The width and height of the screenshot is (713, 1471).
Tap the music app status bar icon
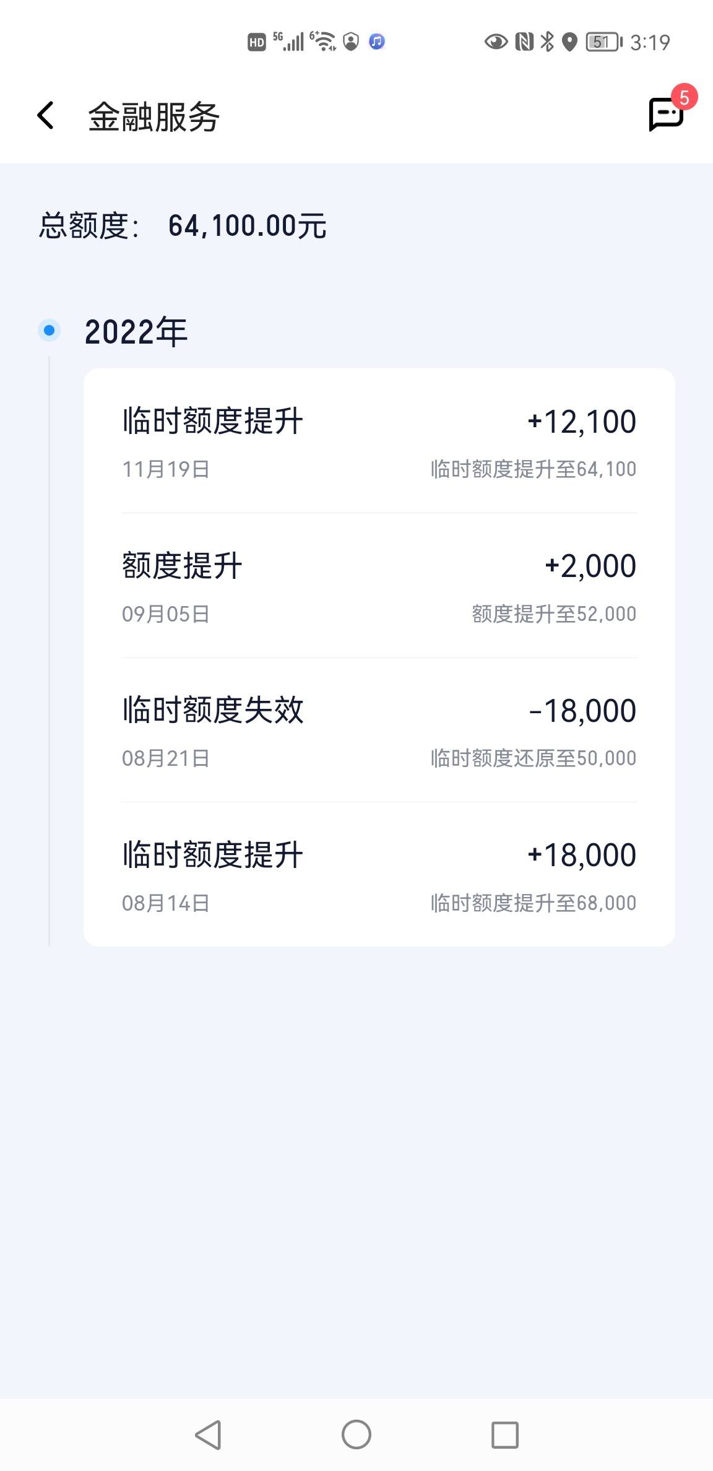coord(377,41)
